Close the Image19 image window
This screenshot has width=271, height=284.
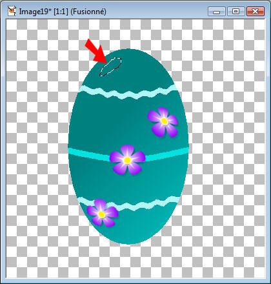coord(255,12)
